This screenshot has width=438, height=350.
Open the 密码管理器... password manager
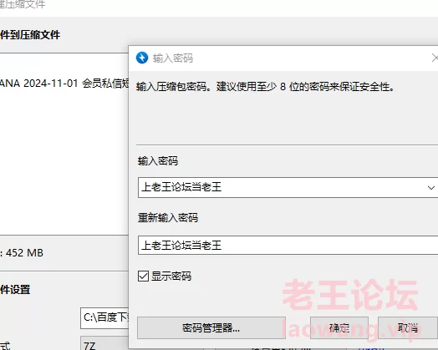(211, 327)
